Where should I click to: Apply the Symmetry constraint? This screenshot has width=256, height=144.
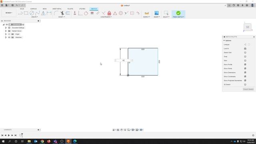tap(132, 13)
